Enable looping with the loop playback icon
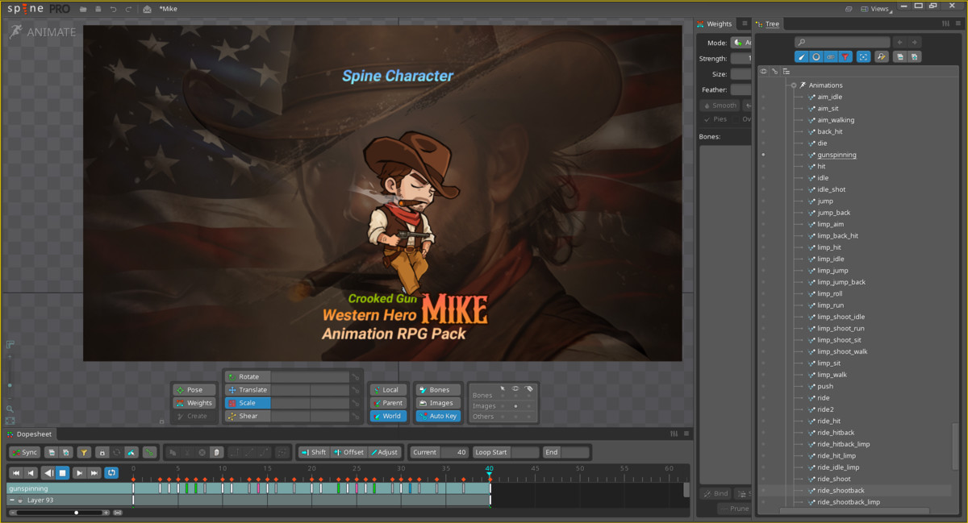This screenshot has height=523, width=968. tap(111, 473)
